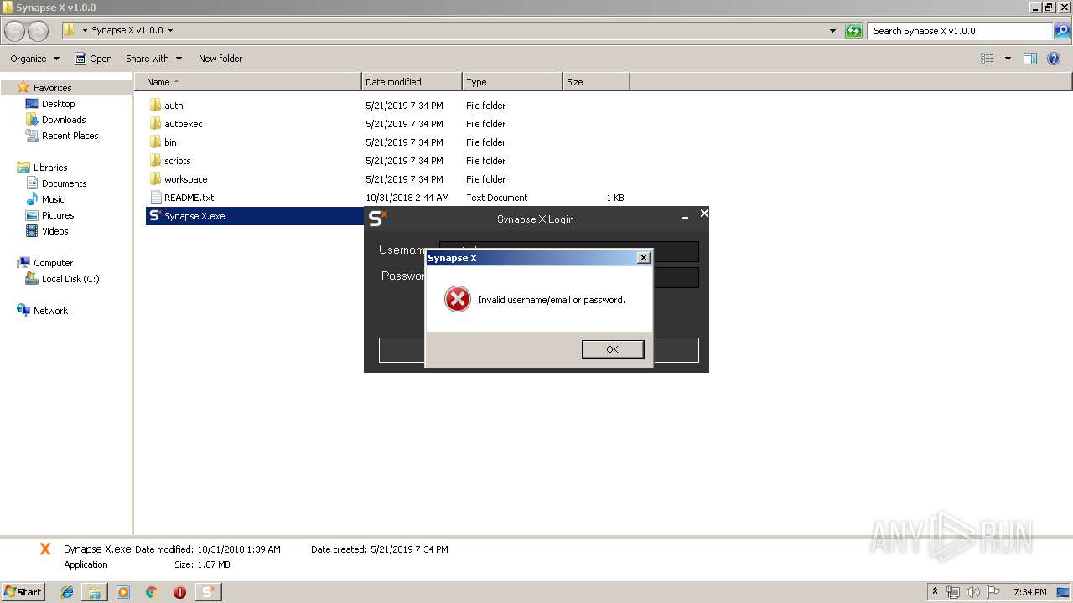Open the Share with dropdown

153,59
